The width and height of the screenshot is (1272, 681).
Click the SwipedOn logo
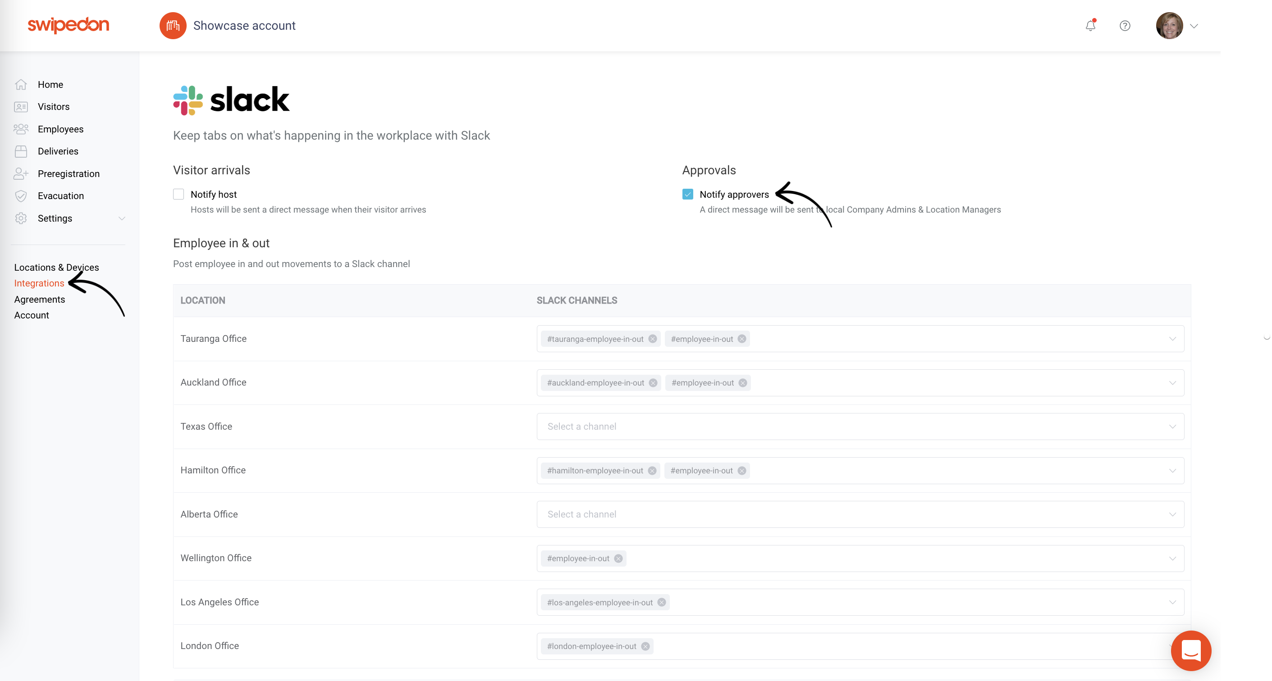(x=68, y=25)
